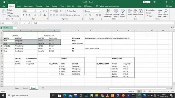This screenshot has height=98, width=175.
Task: Copy the selected cells
Action: (10, 13)
